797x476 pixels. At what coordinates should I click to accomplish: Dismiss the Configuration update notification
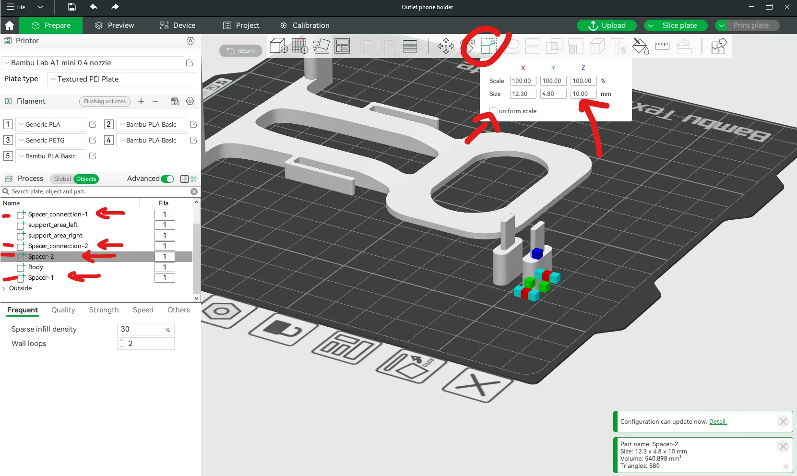783,421
